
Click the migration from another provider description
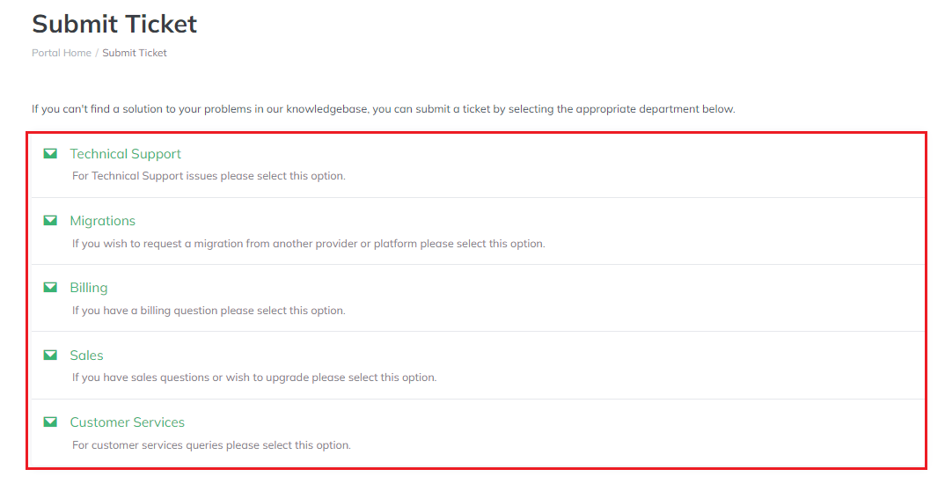308,244
